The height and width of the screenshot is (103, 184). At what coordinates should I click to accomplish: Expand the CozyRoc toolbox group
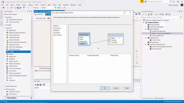point(5,25)
